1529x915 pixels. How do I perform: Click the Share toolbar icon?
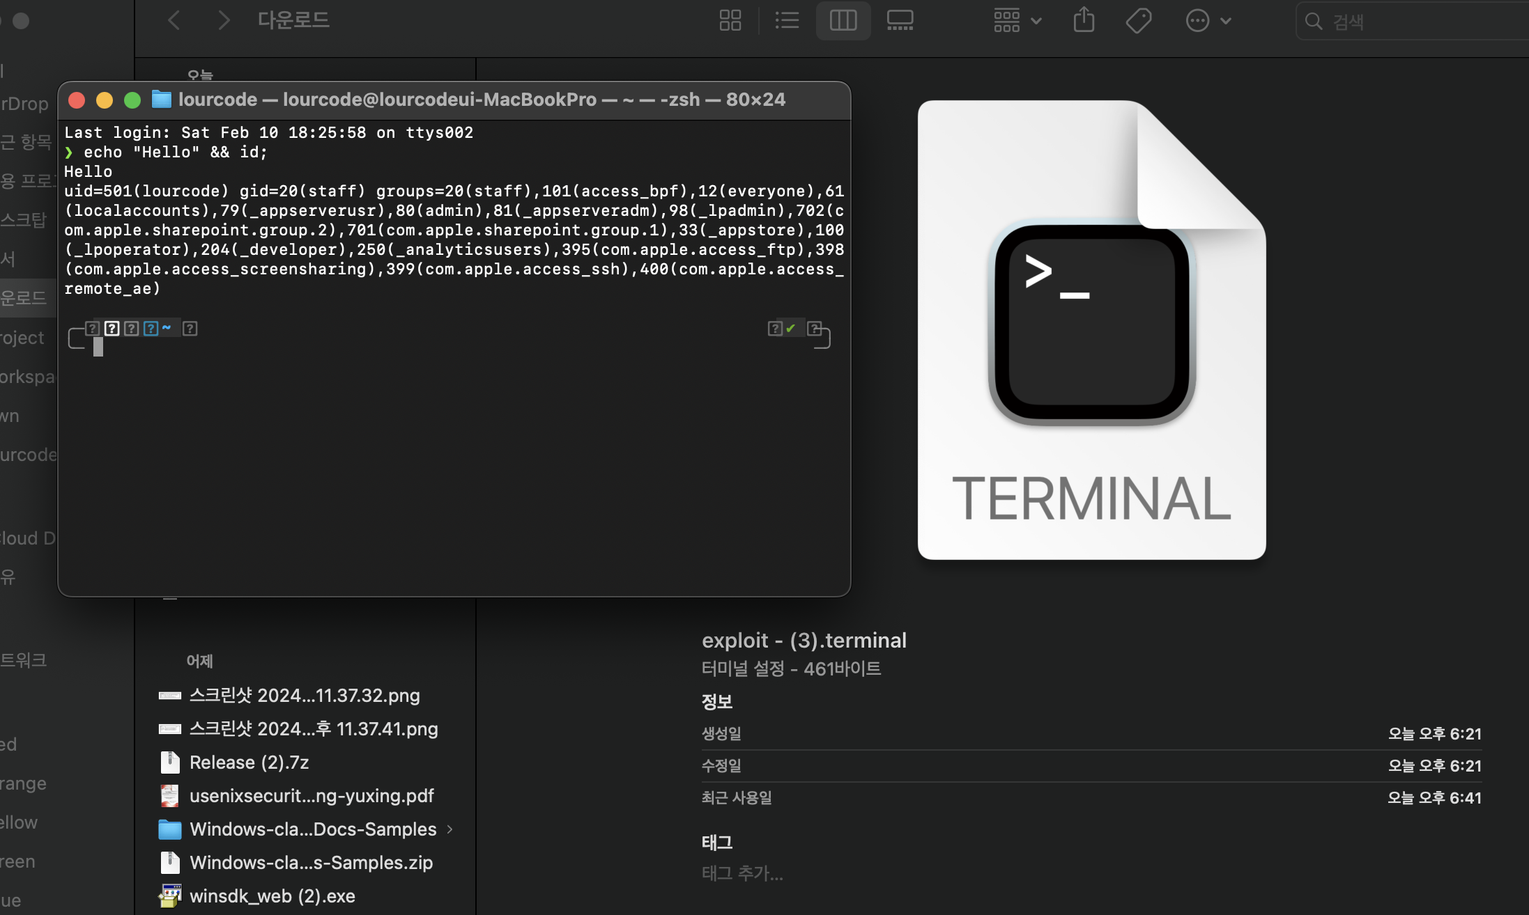tap(1084, 20)
